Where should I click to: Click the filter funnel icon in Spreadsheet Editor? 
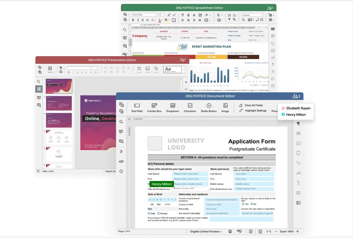[x=229, y=20]
